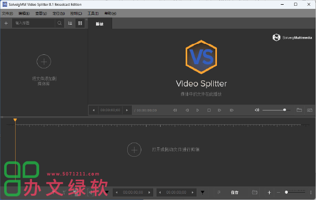Open the 编辑(E) menu
Image resolution: width=316 pixels, height=200 pixels.
[24, 14]
